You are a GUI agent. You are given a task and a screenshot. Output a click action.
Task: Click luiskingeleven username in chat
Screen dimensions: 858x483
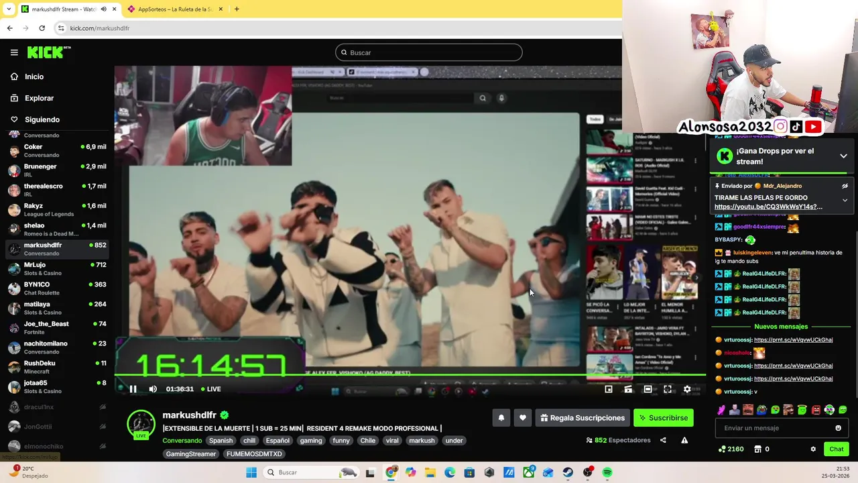coord(752,253)
